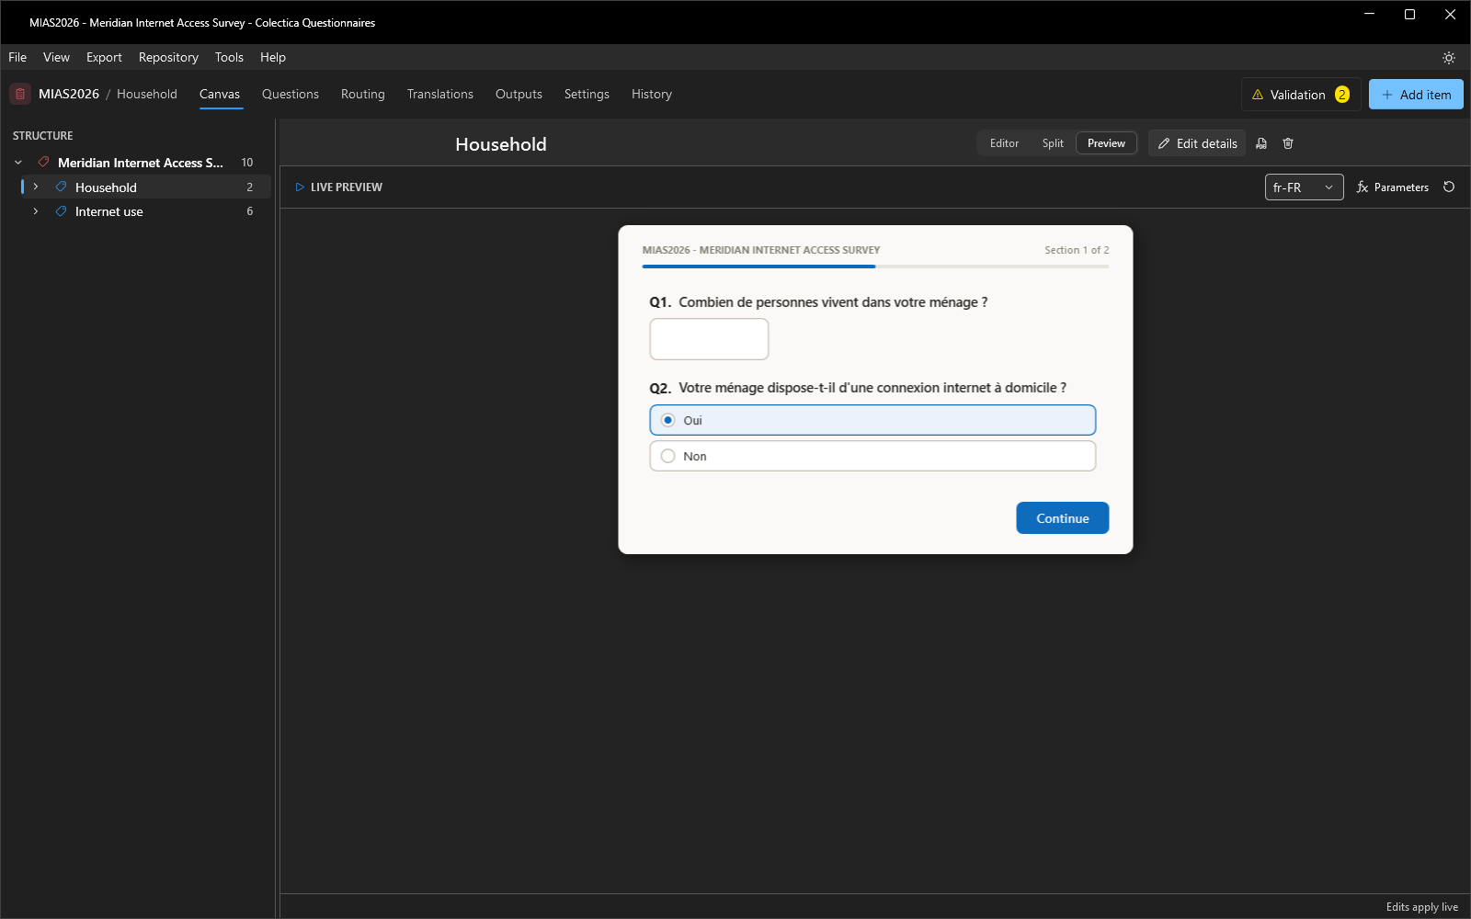Open the Settings tab

587,94
